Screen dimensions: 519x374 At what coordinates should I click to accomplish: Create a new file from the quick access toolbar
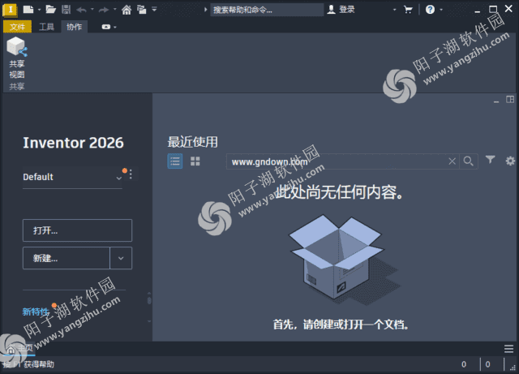(x=28, y=9)
